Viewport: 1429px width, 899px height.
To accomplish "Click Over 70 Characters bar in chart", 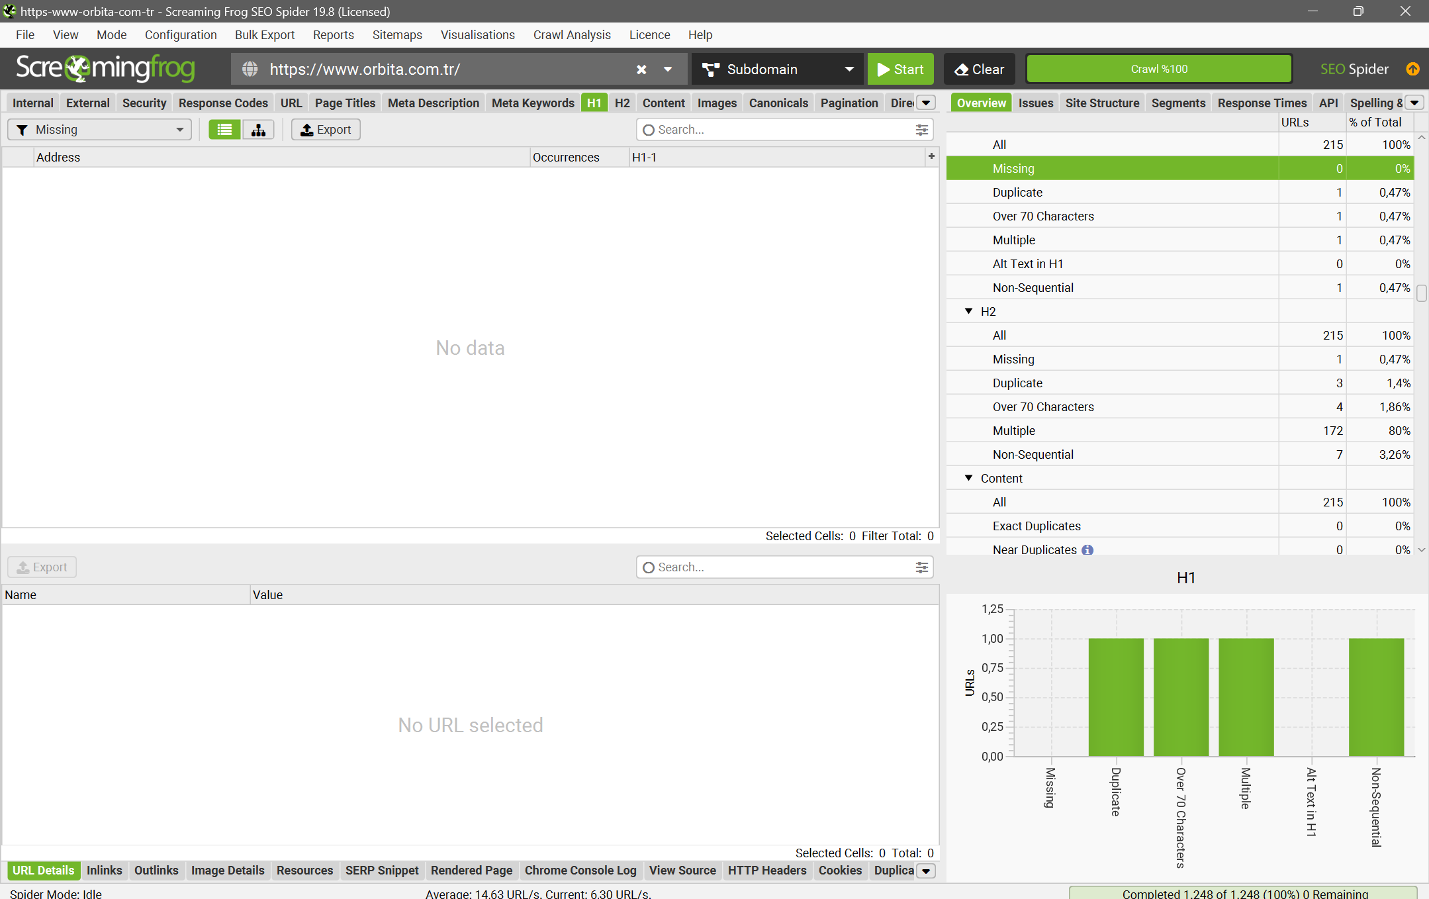I will coord(1181,697).
